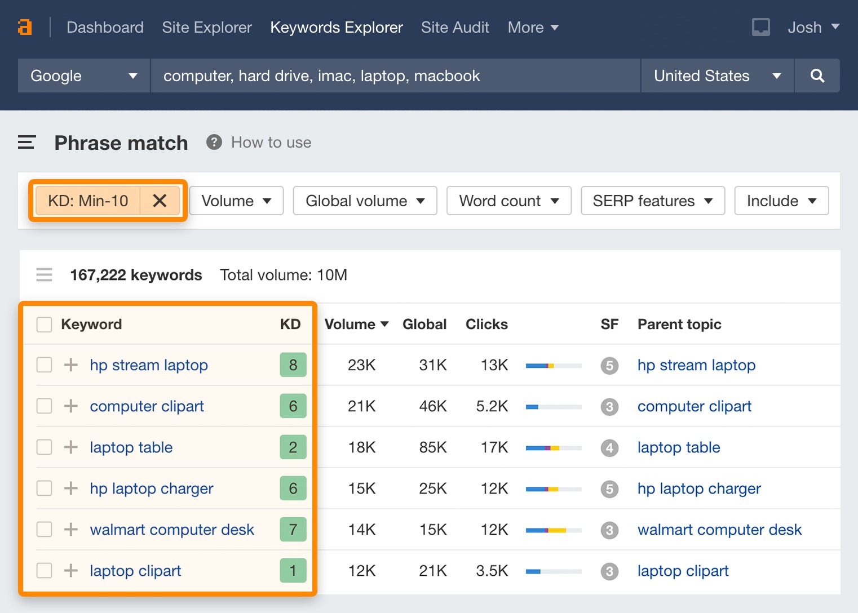Check the checkbox for "computer clipart"
The image size is (858, 613).
tap(43, 406)
